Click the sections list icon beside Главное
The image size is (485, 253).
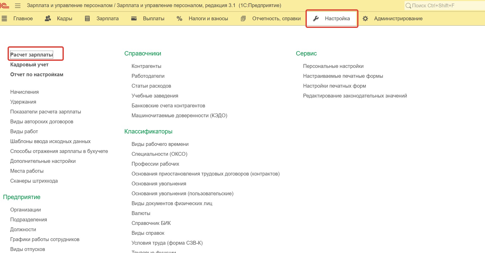point(4,18)
